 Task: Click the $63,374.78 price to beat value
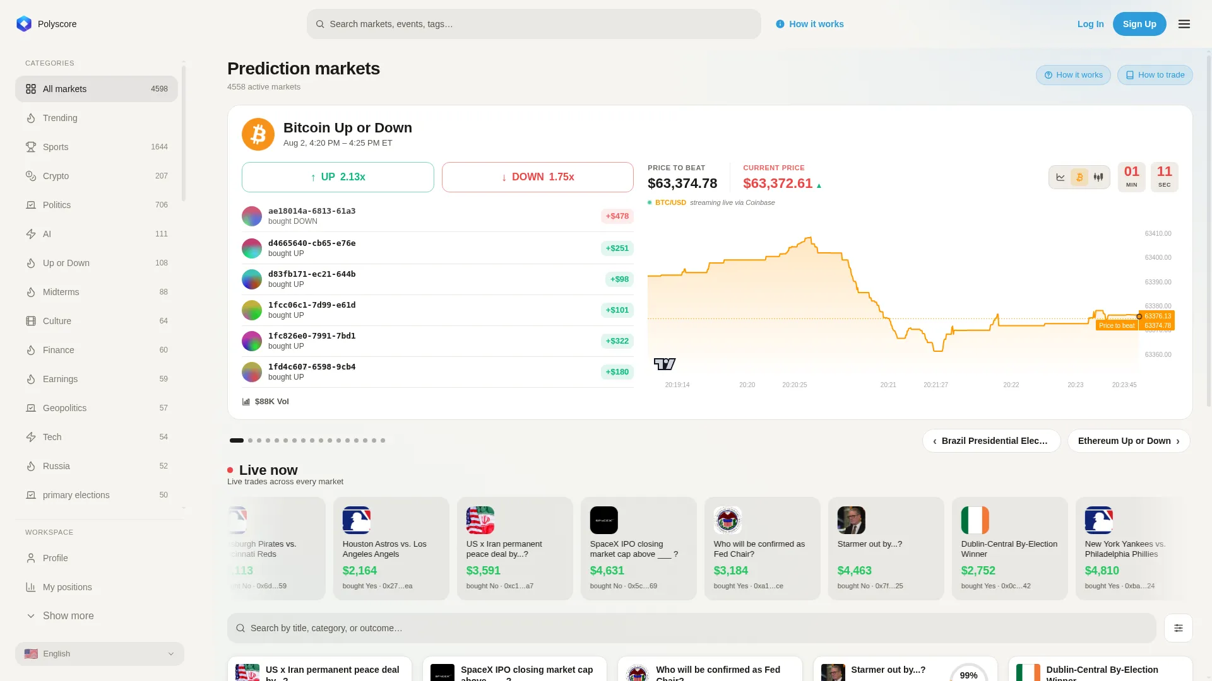pos(682,183)
